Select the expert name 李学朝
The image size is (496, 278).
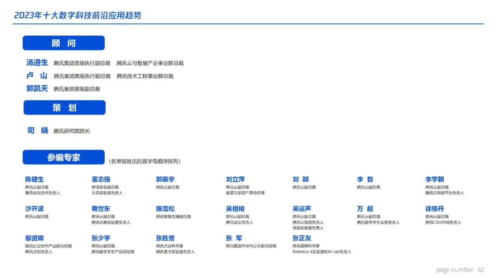point(434,179)
